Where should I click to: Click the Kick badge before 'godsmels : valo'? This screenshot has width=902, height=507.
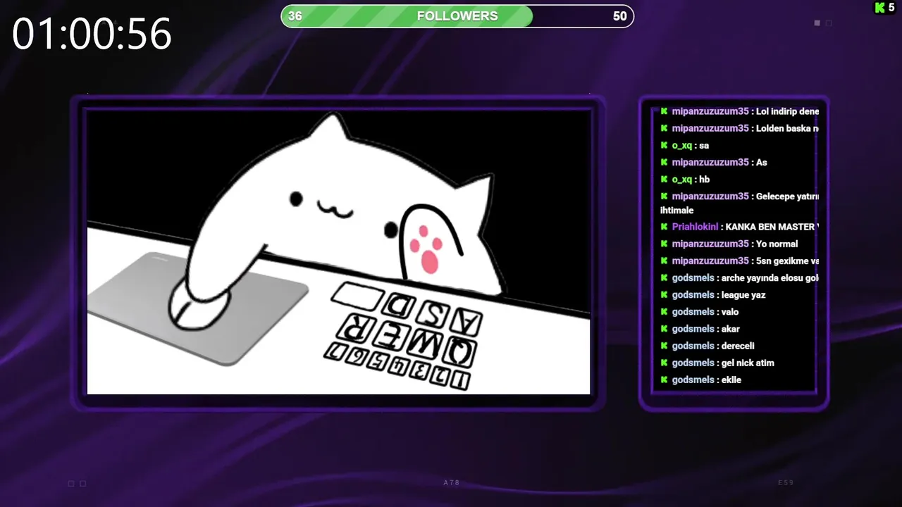664,311
